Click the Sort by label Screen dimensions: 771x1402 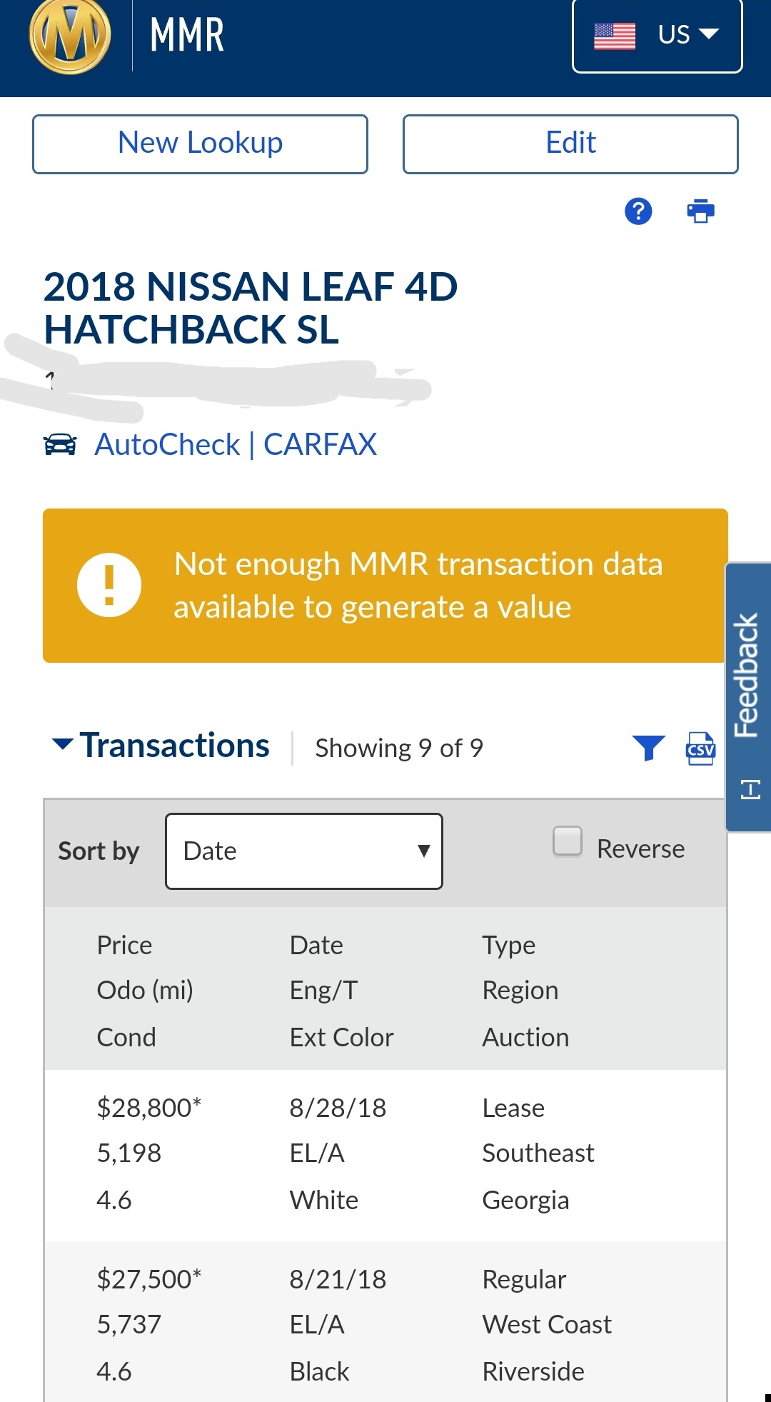pyautogui.click(x=99, y=851)
